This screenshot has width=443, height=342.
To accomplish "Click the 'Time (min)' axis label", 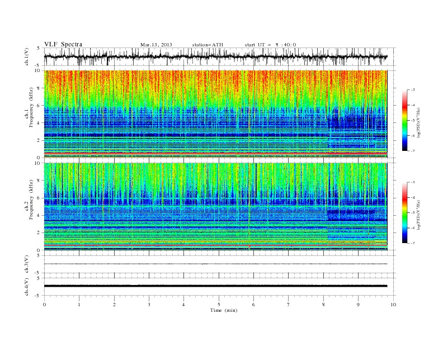I will pyautogui.click(x=224, y=310).
